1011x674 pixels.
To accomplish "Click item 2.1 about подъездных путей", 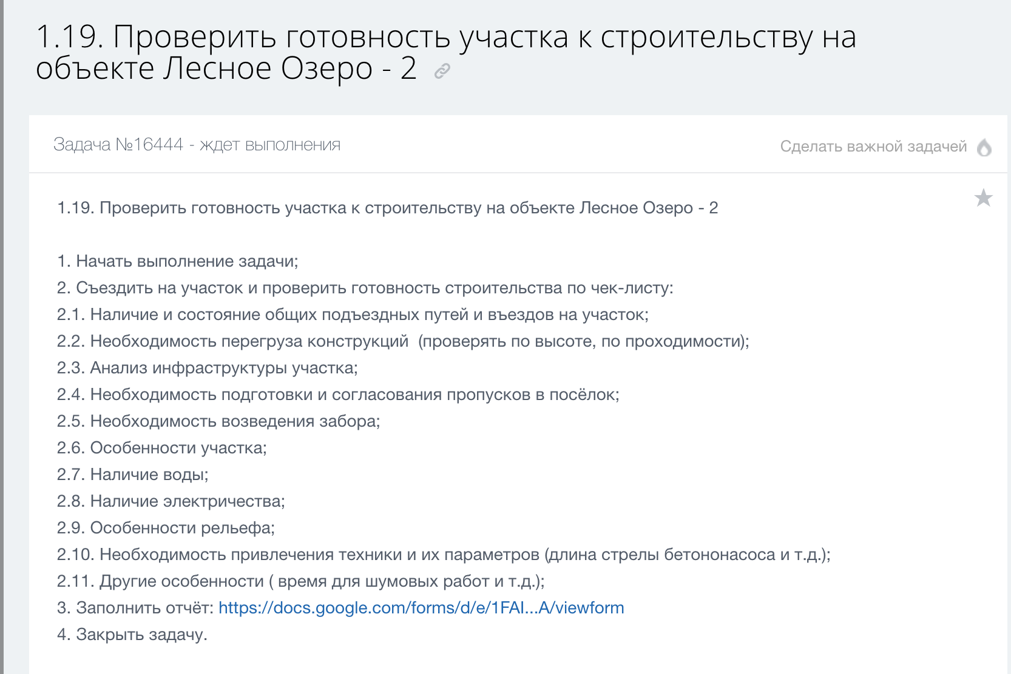I will pyautogui.click(x=353, y=315).
